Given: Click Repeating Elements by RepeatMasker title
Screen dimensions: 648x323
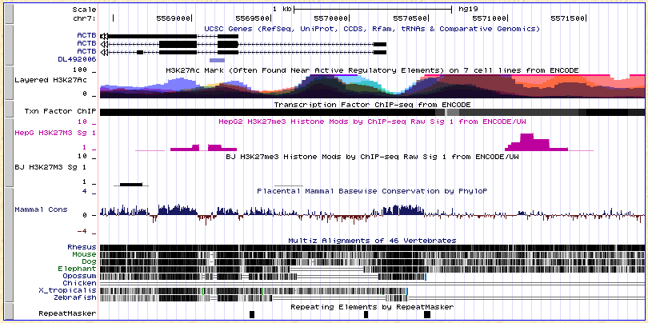Looking at the screenshot, I should (x=372, y=306).
